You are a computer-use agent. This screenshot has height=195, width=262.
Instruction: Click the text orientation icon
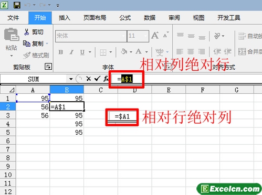point(217,36)
